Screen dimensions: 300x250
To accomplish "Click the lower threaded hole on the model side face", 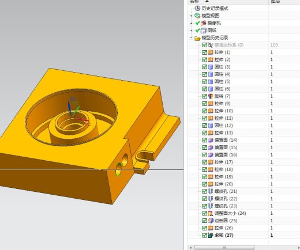I will pyautogui.click(x=118, y=170).
